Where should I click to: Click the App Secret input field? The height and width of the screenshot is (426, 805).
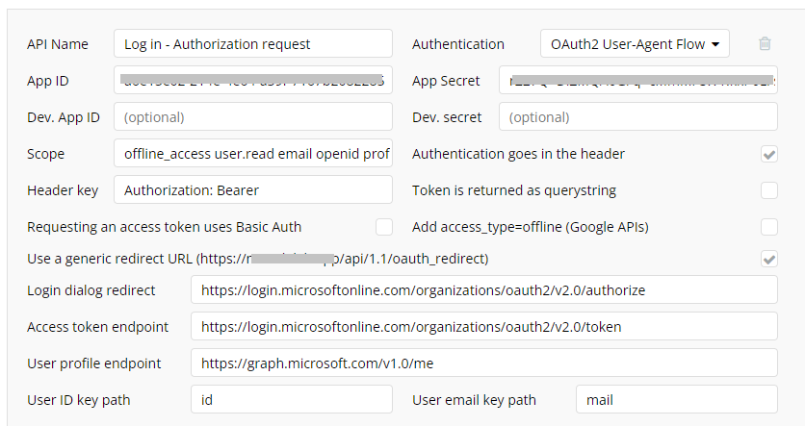click(x=638, y=80)
